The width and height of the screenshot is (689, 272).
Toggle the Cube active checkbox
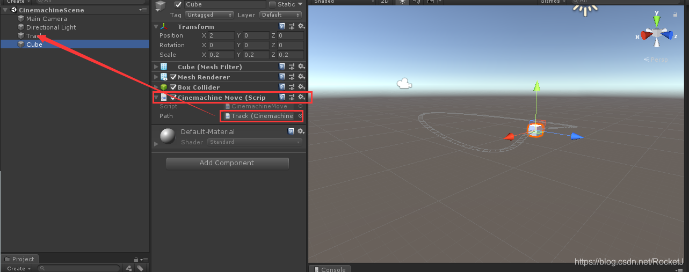(178, 4)
